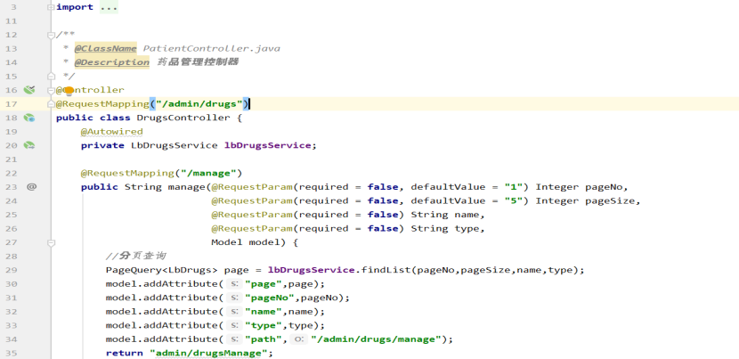Click the "admin/drugsManage" return string

[x=208, y=353]
